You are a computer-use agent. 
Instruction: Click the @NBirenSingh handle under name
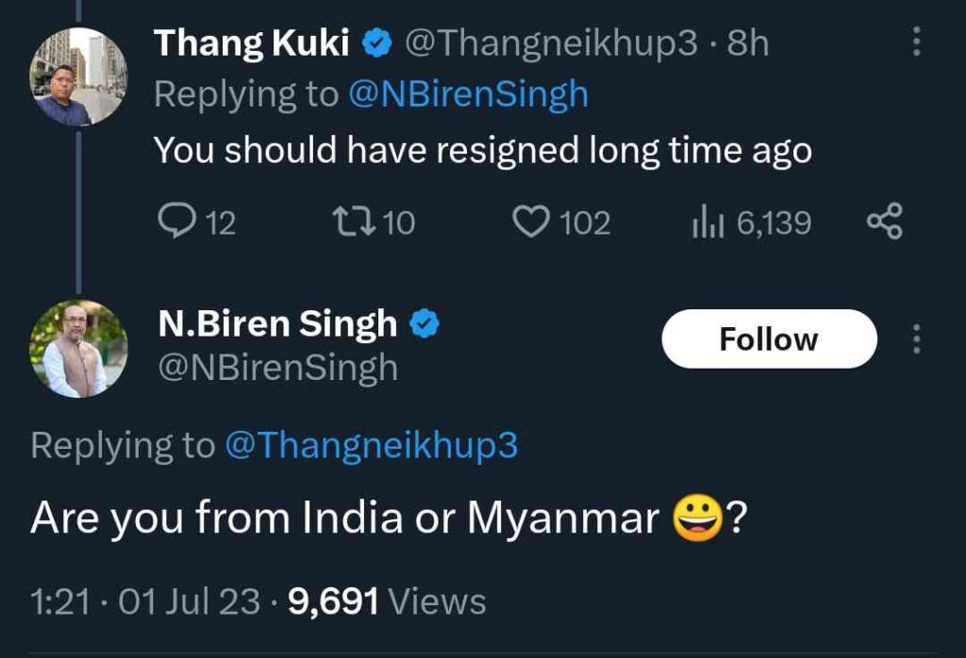coord(277,368)
